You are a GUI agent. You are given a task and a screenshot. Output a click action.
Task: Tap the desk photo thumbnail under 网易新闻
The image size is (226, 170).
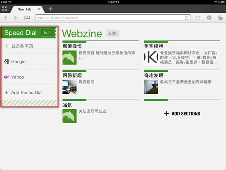click(x=69, y=87)
